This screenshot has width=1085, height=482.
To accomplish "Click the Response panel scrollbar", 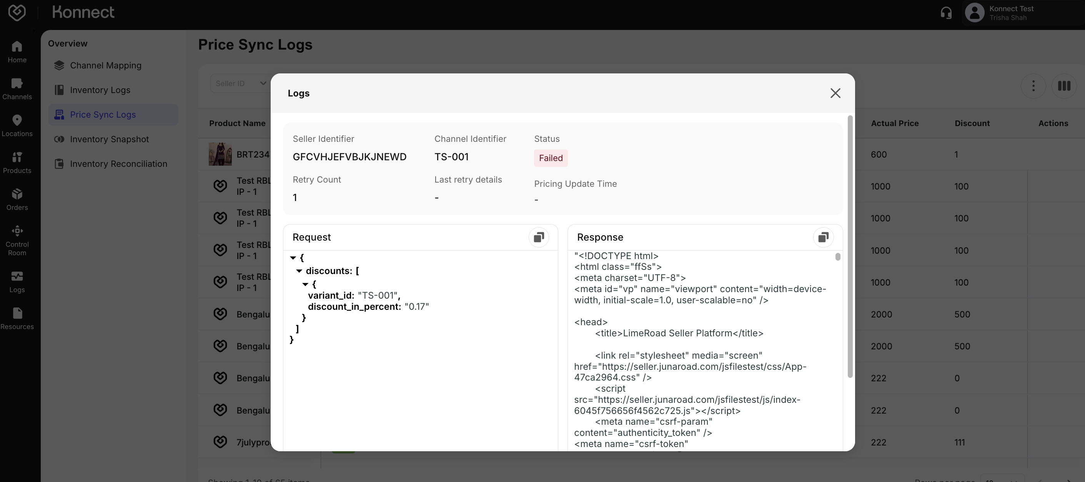I will (837, 257).
